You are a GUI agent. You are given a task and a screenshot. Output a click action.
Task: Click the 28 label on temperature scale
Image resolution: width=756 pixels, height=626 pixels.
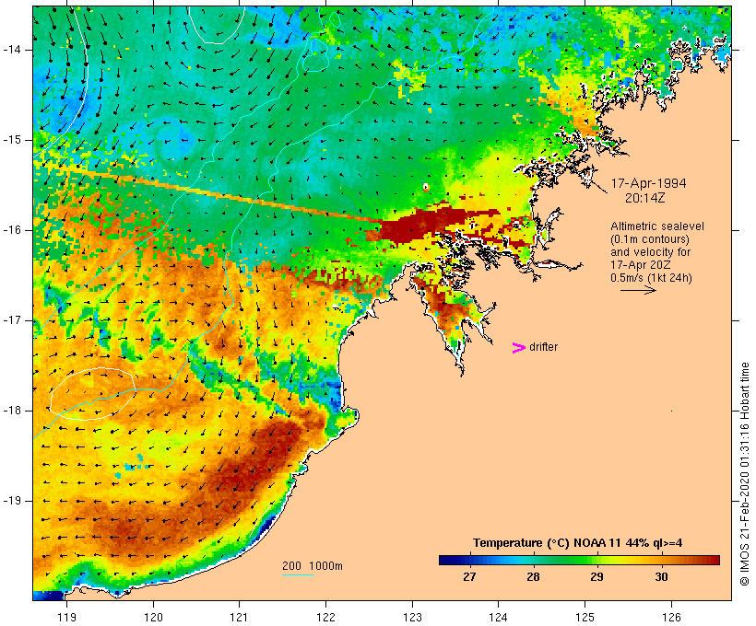533,577
